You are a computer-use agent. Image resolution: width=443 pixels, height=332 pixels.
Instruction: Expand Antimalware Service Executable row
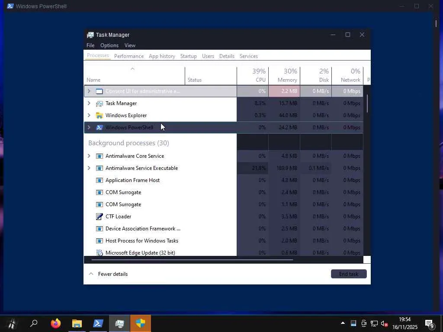89,168
